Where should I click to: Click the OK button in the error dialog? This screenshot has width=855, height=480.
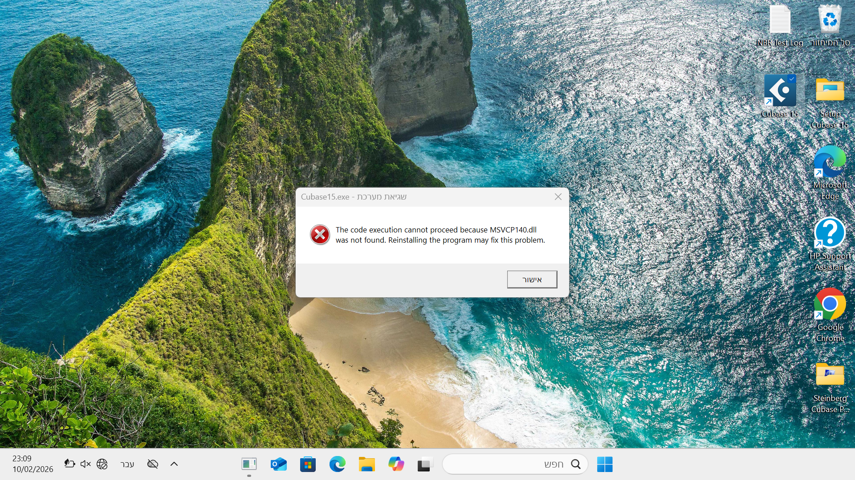click(x=532, y=280)
